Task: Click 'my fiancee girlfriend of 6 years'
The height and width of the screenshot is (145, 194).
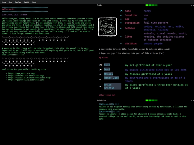Action: click(x=148, y=74)
